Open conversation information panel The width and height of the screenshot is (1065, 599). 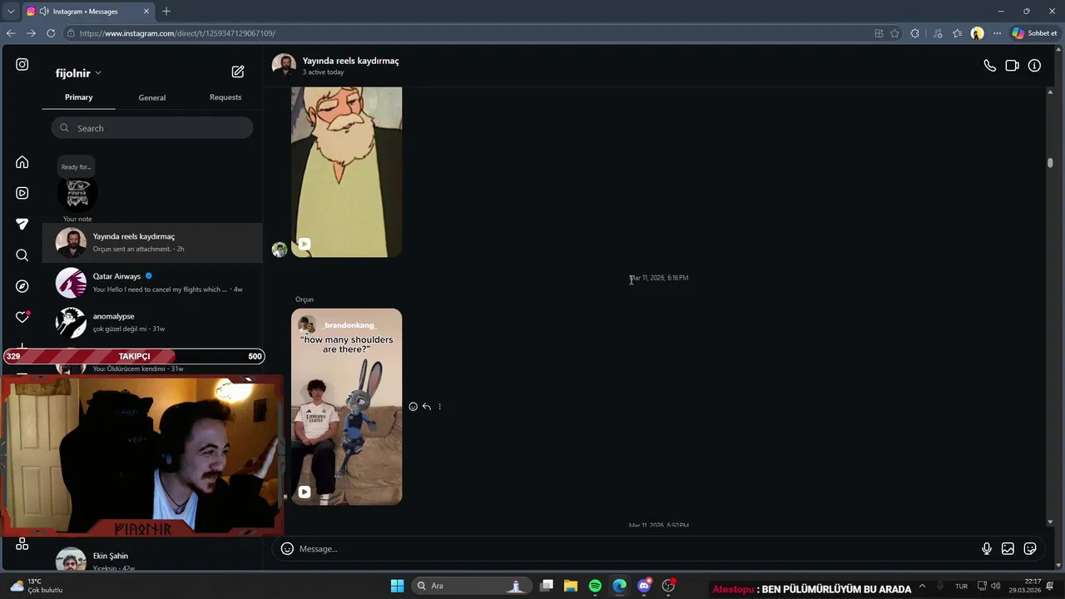1034,66
